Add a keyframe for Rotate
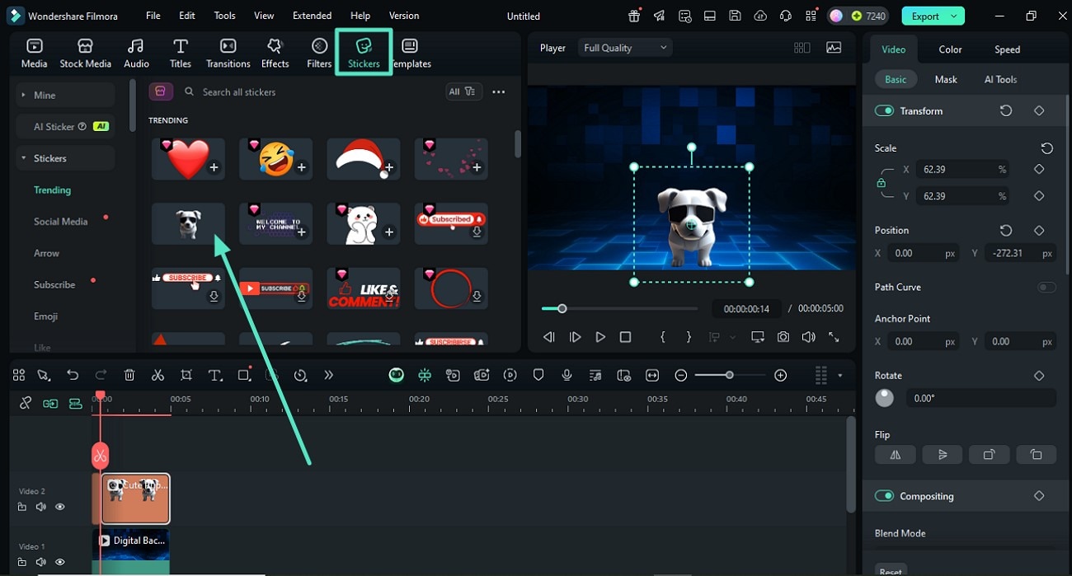1072x576 pixels. (x=1039, y=375)
